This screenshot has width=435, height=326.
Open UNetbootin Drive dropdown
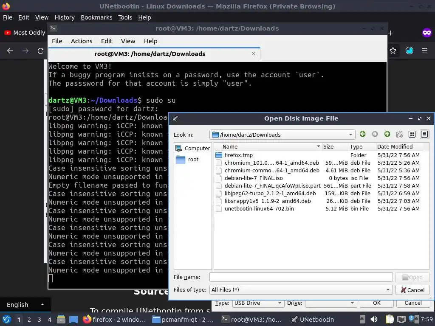[x=330, y=303]
